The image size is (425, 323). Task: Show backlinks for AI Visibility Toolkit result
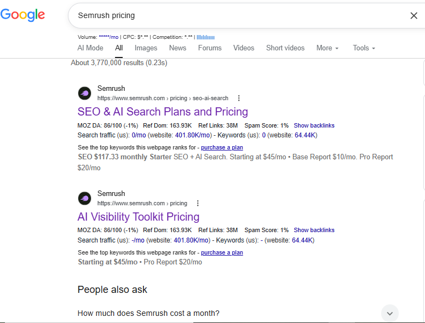tap(314, 230)
